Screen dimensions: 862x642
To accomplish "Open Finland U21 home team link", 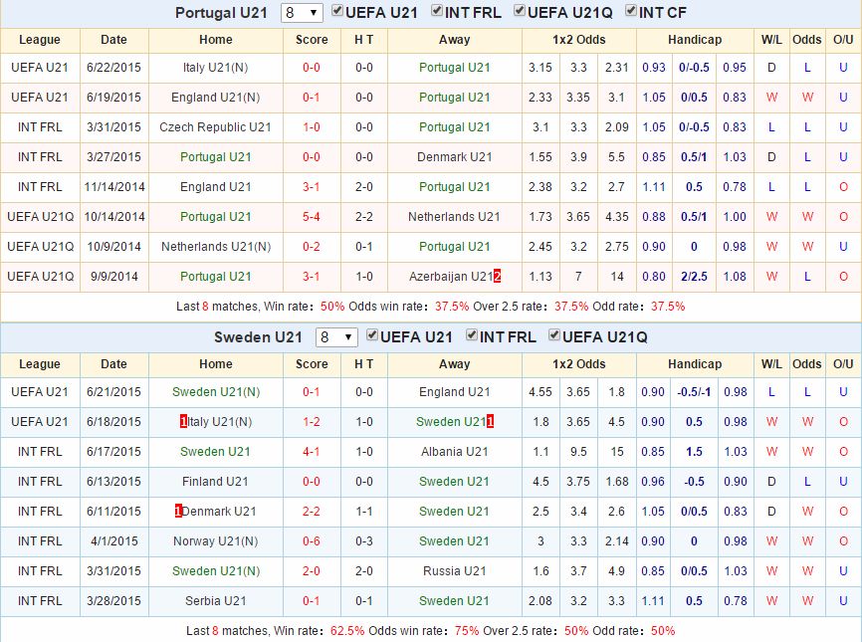I will [215, 482].
